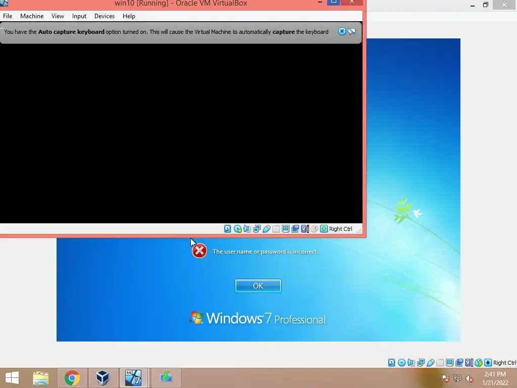Open network status icon in system tray
The width and height of the screenshot is (517, 388).
(x=457, y=378)
